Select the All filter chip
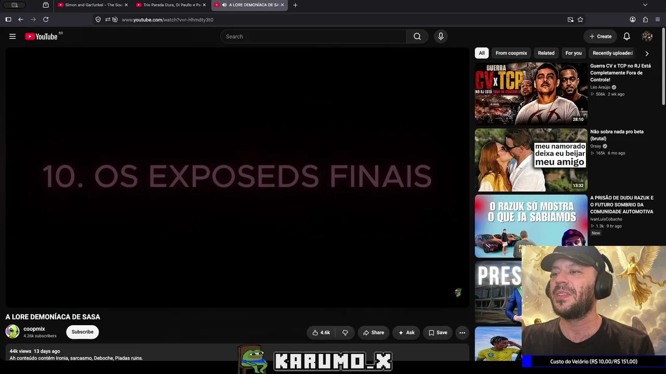This screenshot has height=374, width=666. [482, 53]
